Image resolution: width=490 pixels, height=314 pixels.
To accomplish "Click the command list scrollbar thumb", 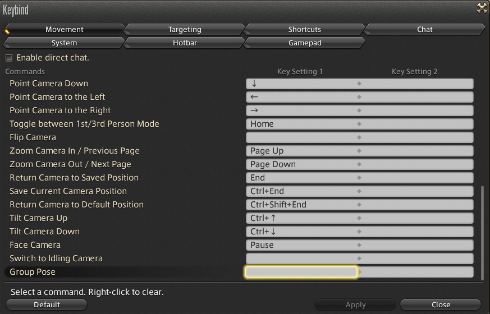I will pos(482,232).
